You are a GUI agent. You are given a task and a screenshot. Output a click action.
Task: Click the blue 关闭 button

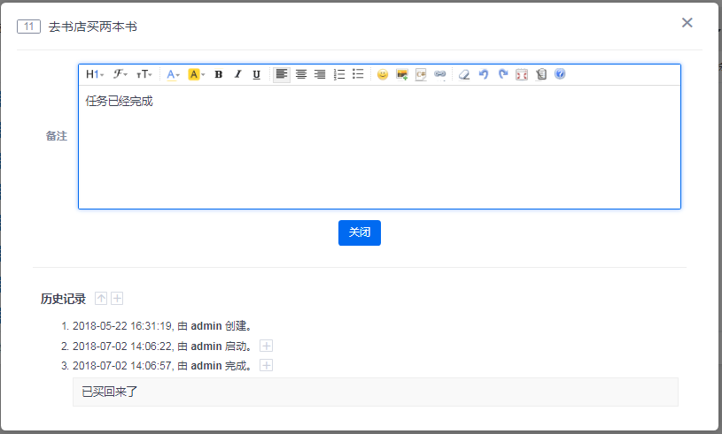point(360,232)
